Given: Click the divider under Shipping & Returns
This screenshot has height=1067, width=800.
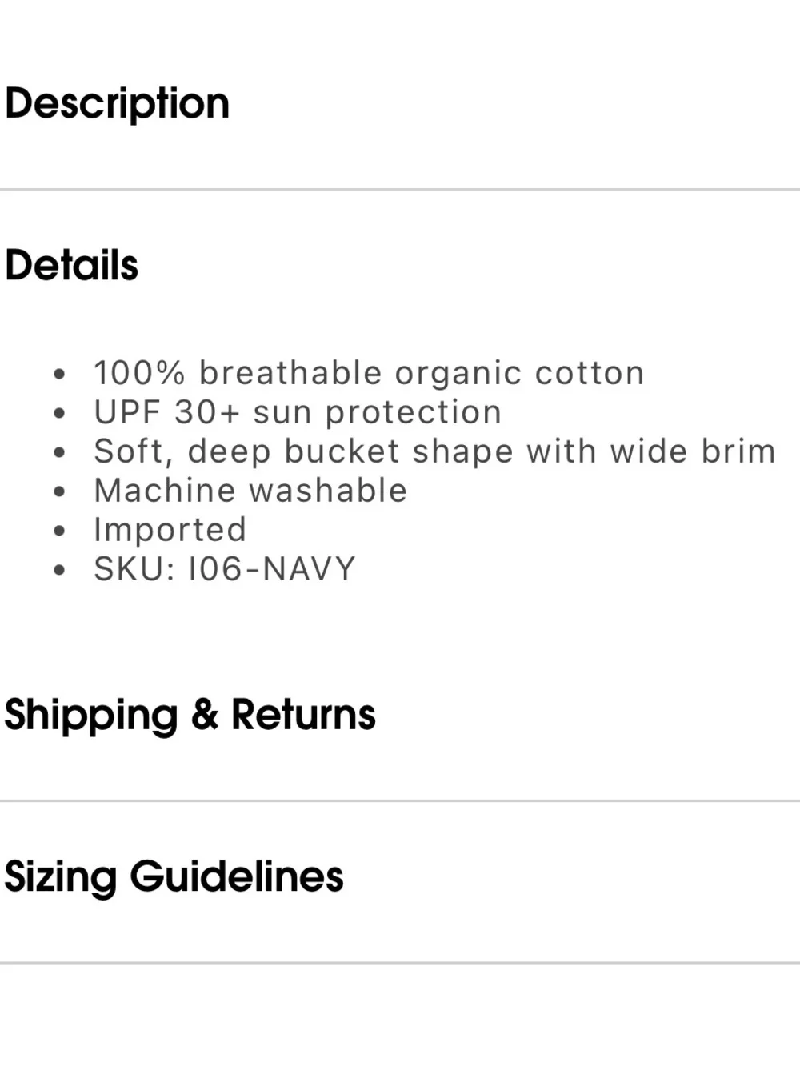Looking at the screenshot, I should coord(400,800).
